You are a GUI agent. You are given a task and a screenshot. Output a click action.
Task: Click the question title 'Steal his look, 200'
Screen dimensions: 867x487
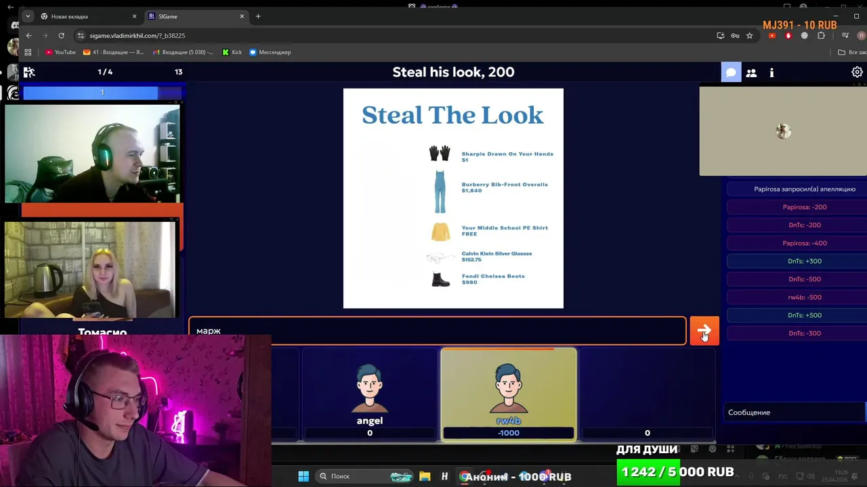453,72
